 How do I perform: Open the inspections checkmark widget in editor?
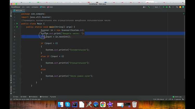[184, 14]
